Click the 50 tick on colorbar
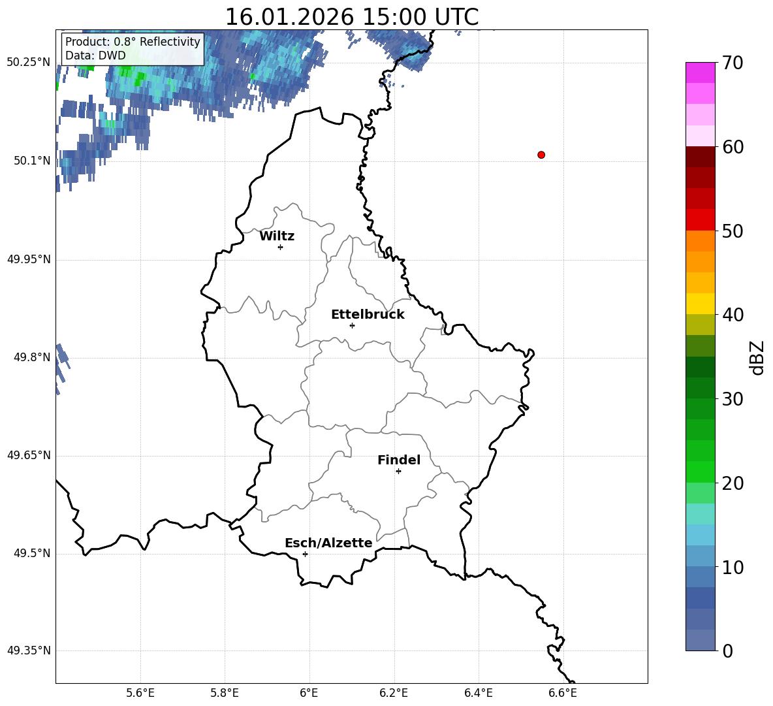 pyautogui.click(x=733, y=231)
